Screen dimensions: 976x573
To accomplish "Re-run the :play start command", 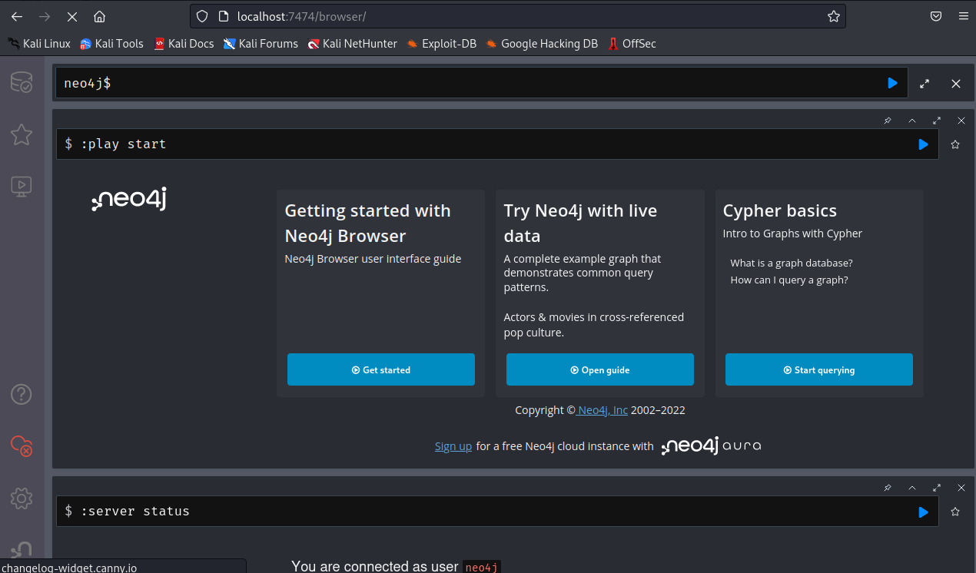I will [x=923, y=144].
